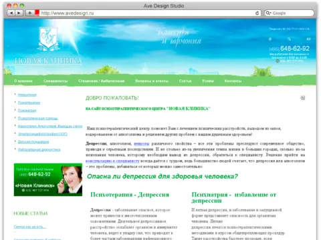
Task: Open the Стационар / Амбулатория menu item
Action: (x=102, y=81)
